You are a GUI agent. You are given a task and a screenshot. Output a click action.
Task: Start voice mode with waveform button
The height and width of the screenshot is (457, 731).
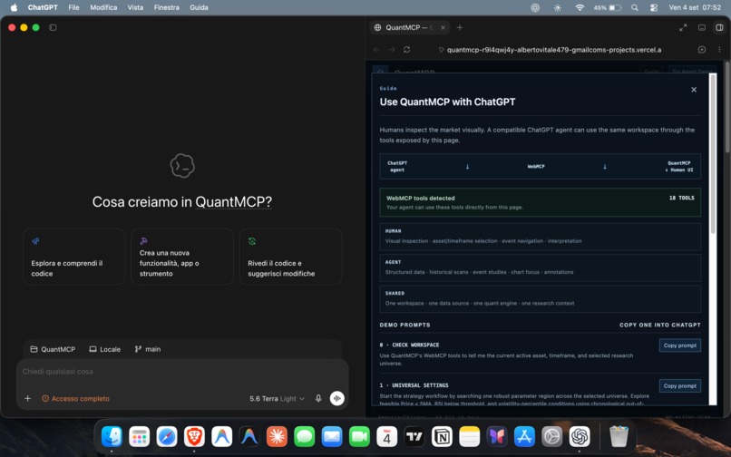pyautogui.click(x=337, y=398)
